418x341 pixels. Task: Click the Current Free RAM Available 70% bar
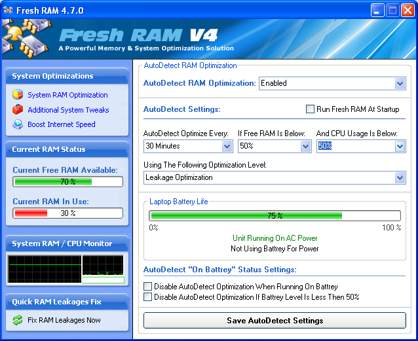[x=67, y=182]
